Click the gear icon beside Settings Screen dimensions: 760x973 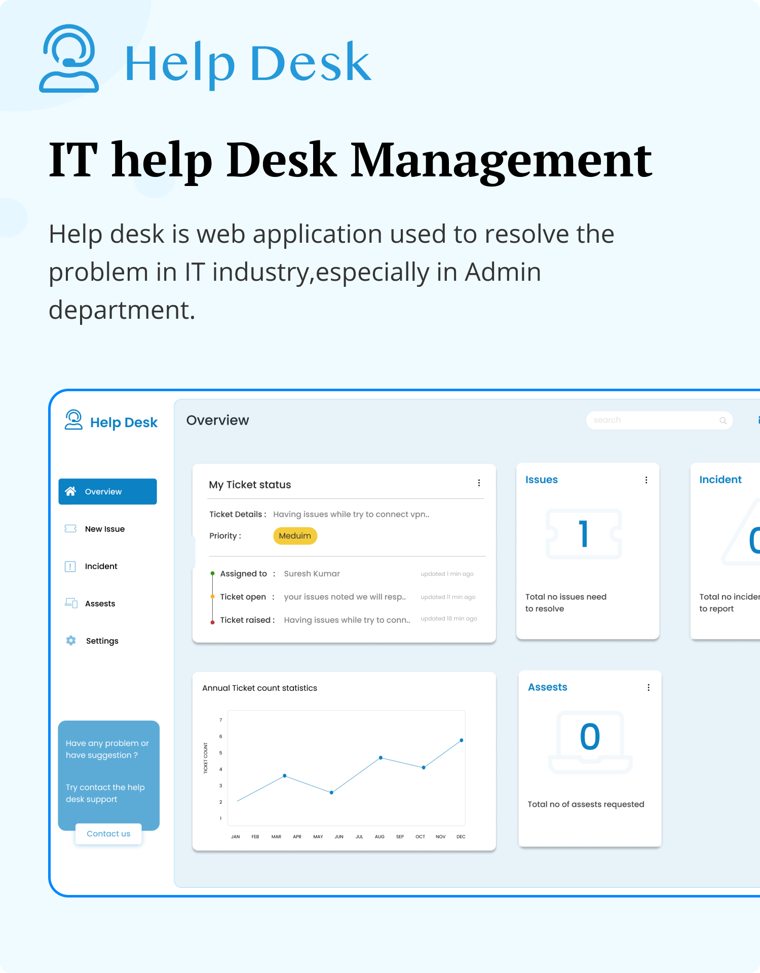(x=71, y=641)
